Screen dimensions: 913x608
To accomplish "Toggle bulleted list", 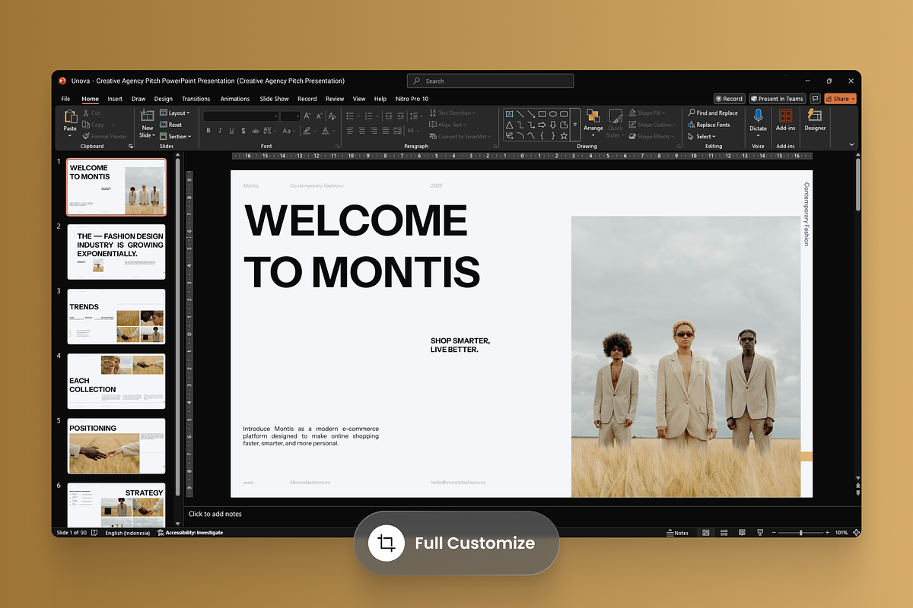I will coord(350,116).
